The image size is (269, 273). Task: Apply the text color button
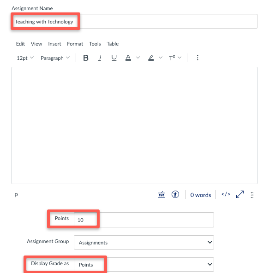128,58
